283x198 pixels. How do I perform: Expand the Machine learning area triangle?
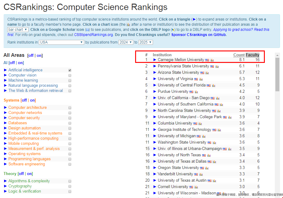pyautogui.click(x=5, y=80)
